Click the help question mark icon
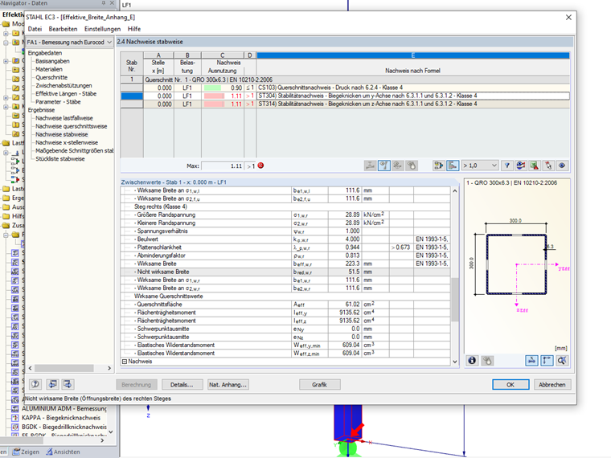611x458 pixels. [x=35, y=384]
